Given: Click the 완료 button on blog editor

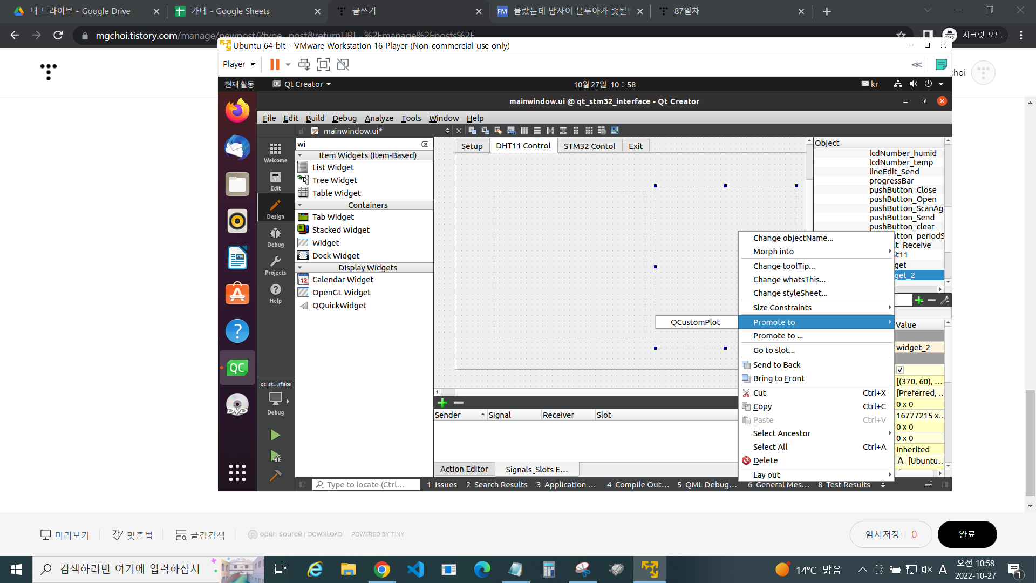Looking at the screenshot, I should [967, 534].
